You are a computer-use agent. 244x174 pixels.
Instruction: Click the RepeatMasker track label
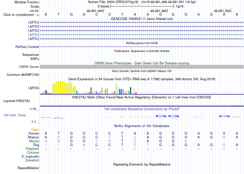28,168
